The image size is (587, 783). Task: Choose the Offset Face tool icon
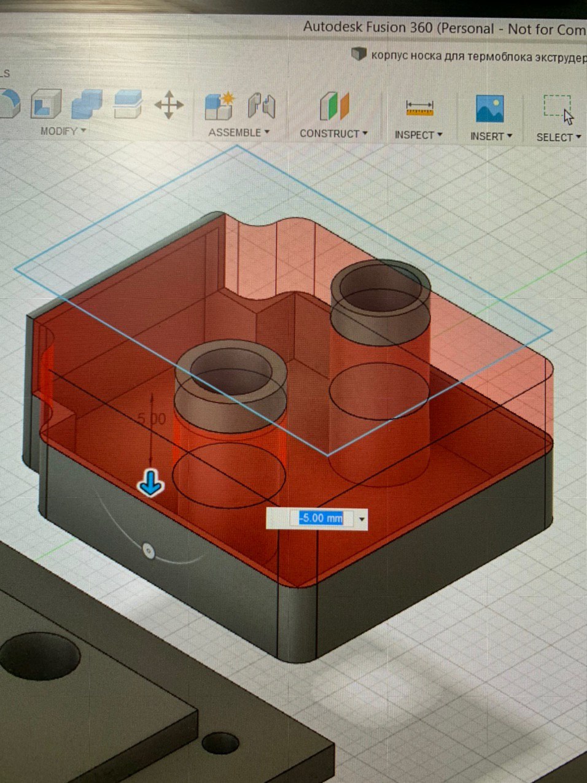click(128, 104)
